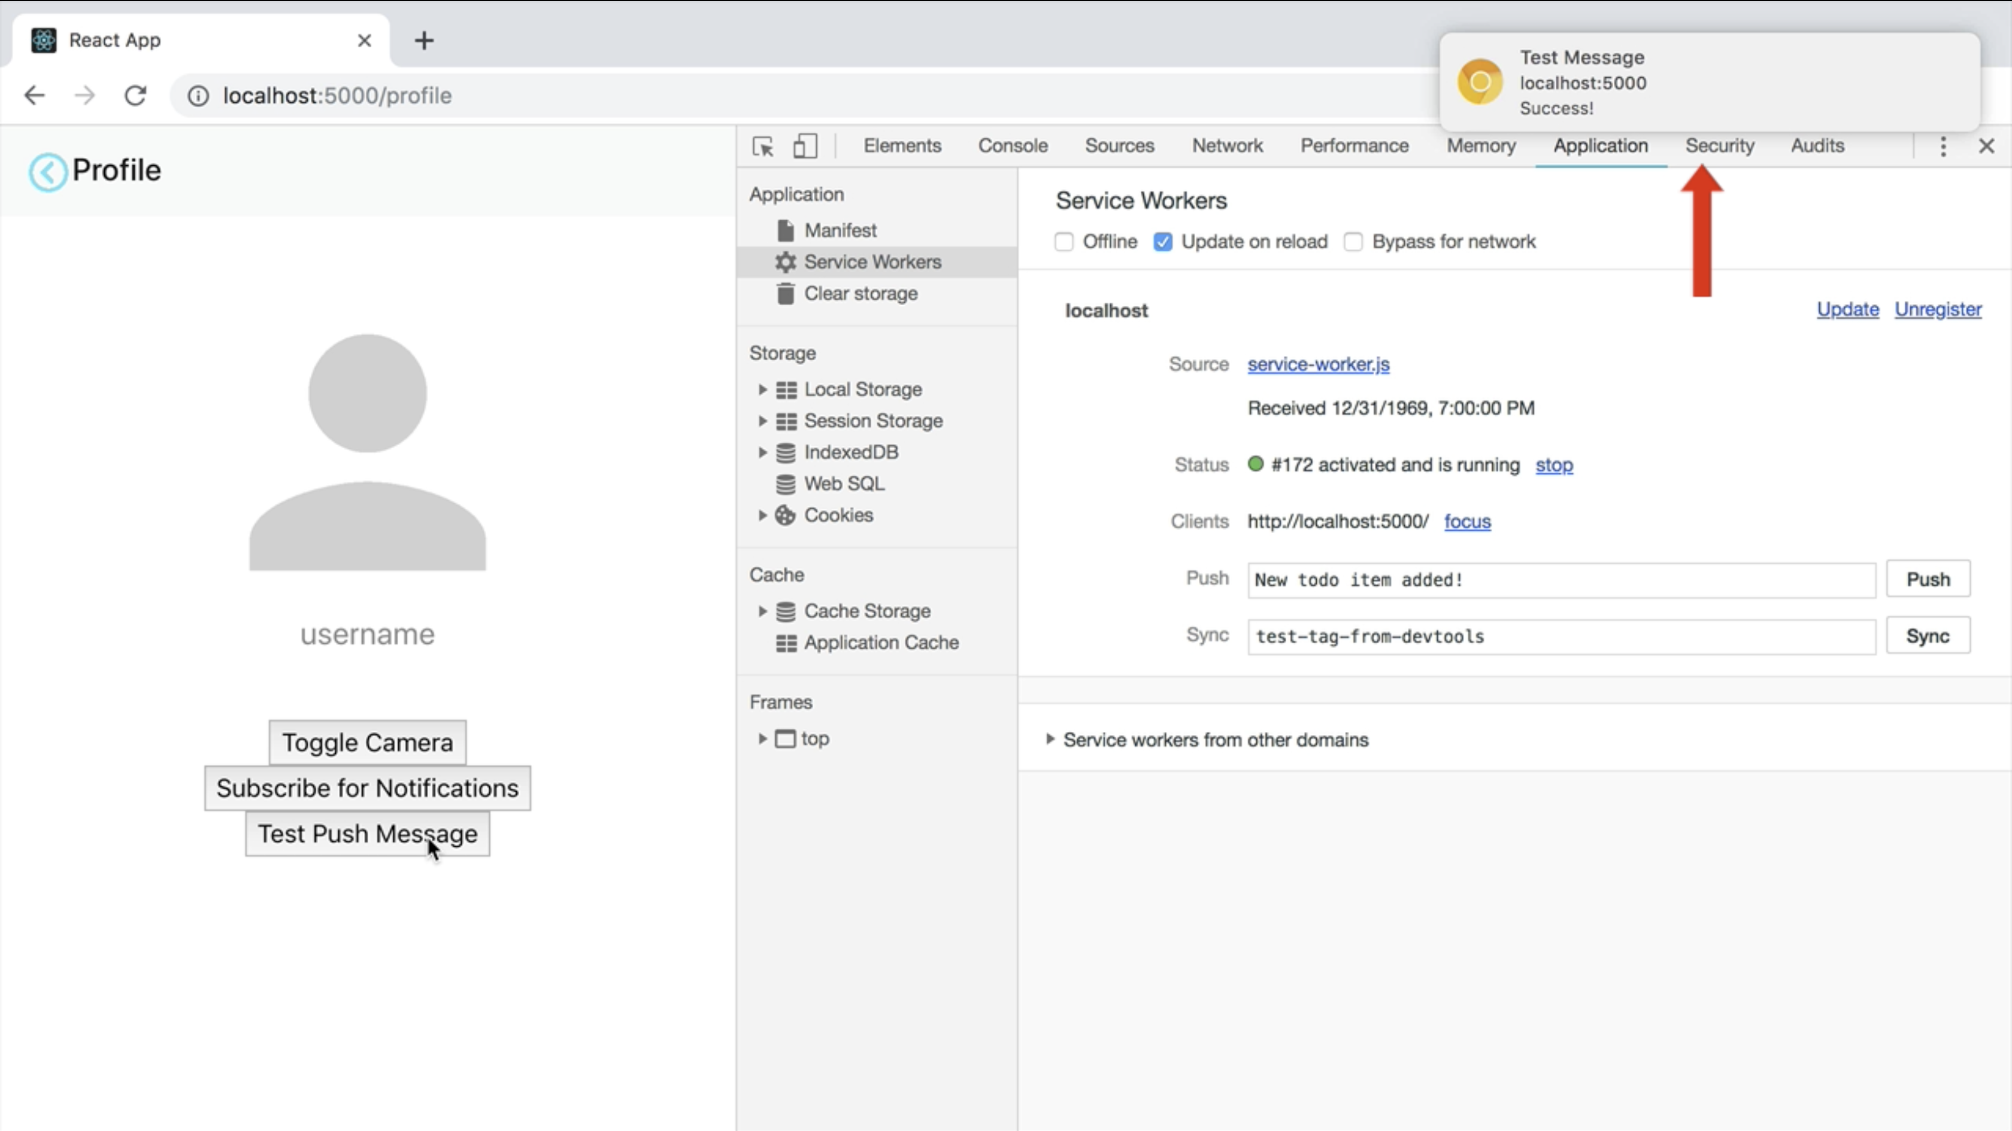Screen dimensions: 2012x1131
Task: Click the site info icon in address bar
Action: [198, 95]
